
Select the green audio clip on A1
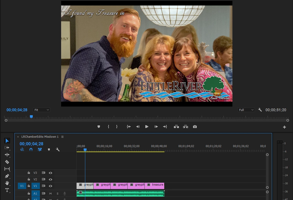coord(120,193)
